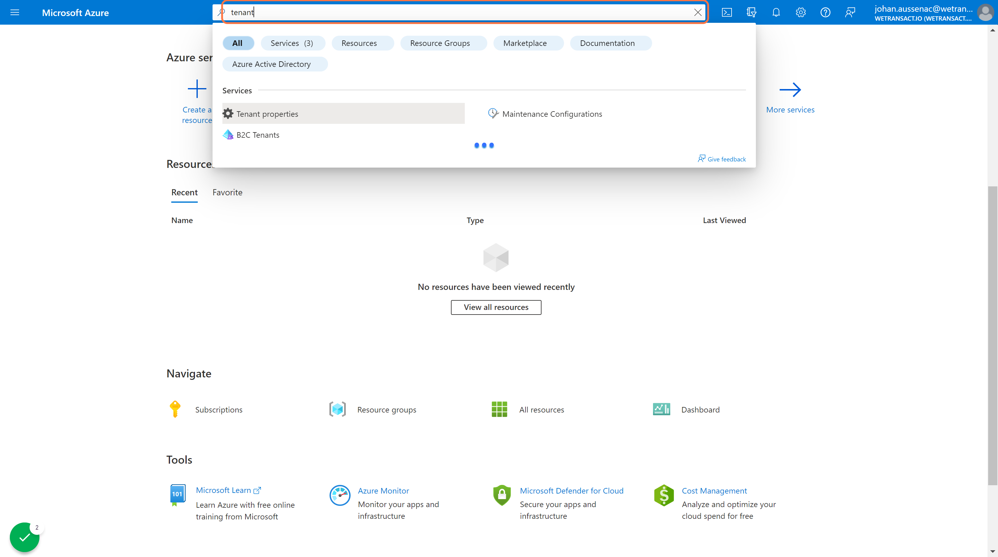Open Cloud Shell from the top bar
Screen dimensions: 998x557
pos(727,12)
